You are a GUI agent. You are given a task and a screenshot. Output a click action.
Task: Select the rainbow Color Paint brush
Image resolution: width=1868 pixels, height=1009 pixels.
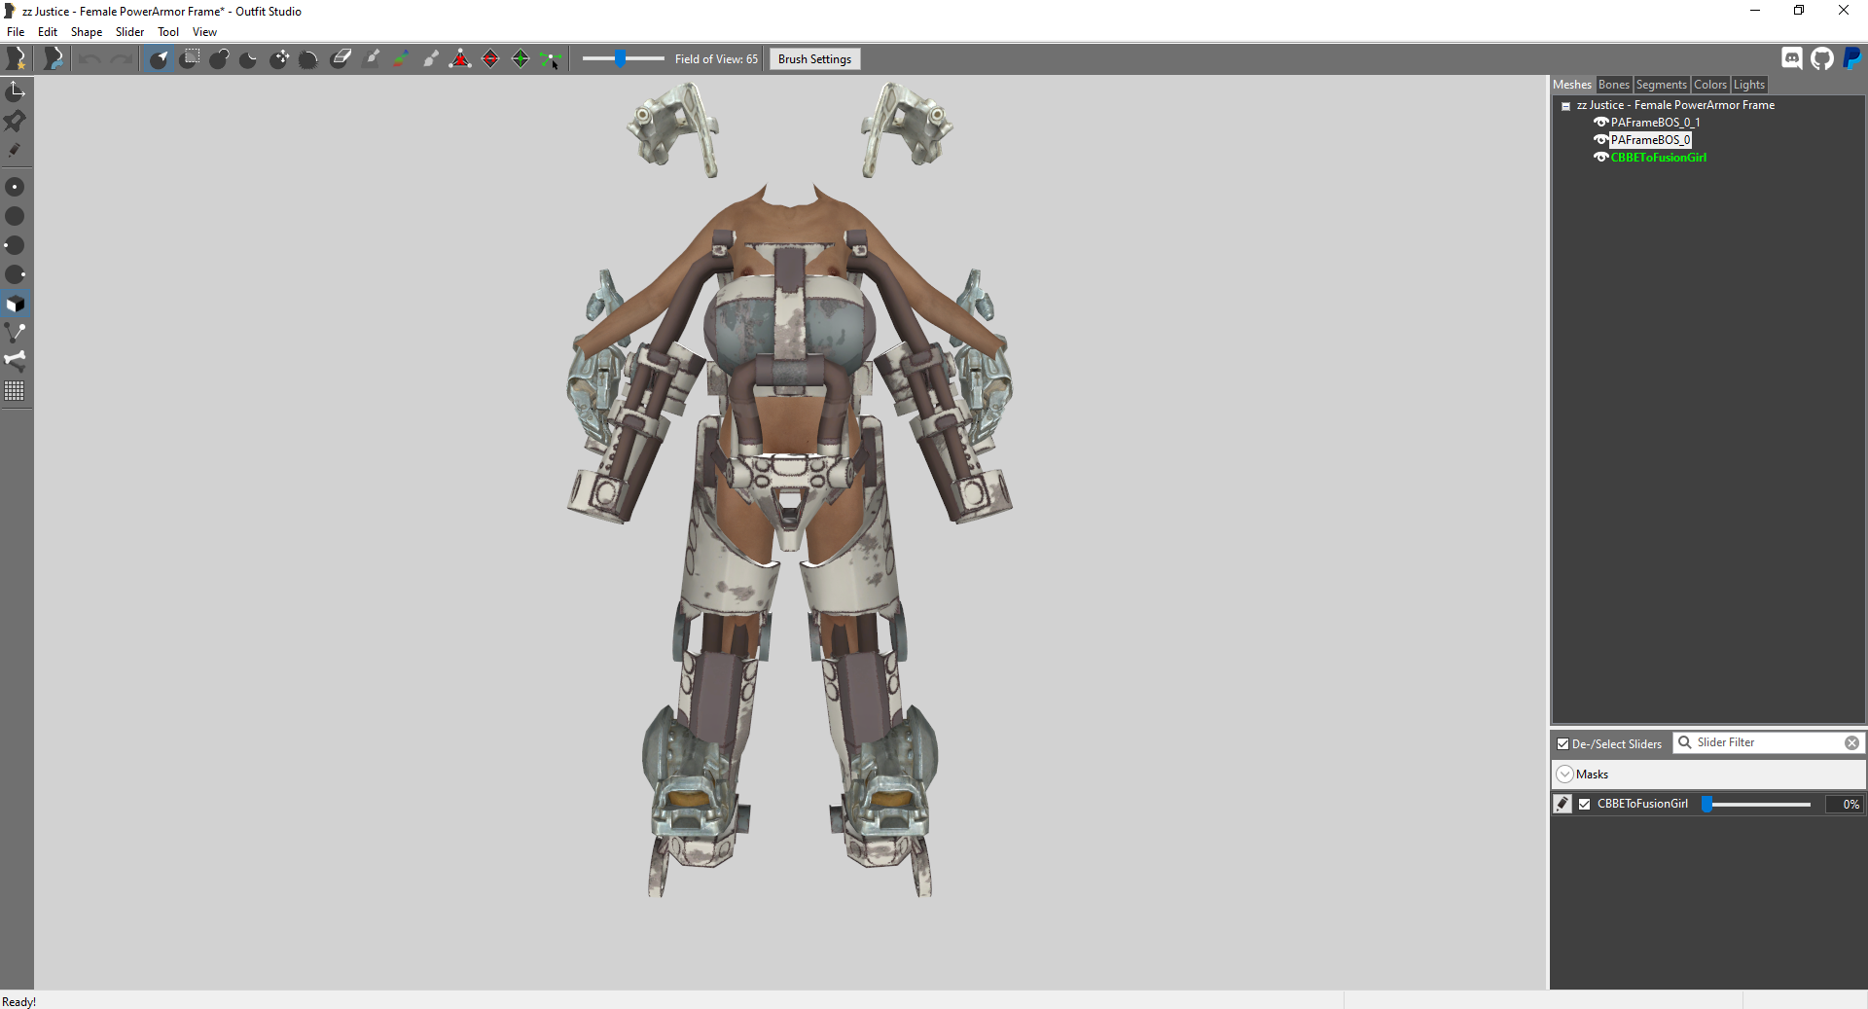(401, 59)
